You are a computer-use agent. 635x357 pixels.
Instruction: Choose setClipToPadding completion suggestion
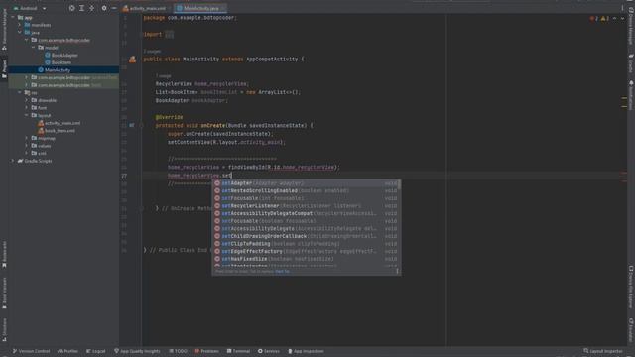[x=307, y=244]
